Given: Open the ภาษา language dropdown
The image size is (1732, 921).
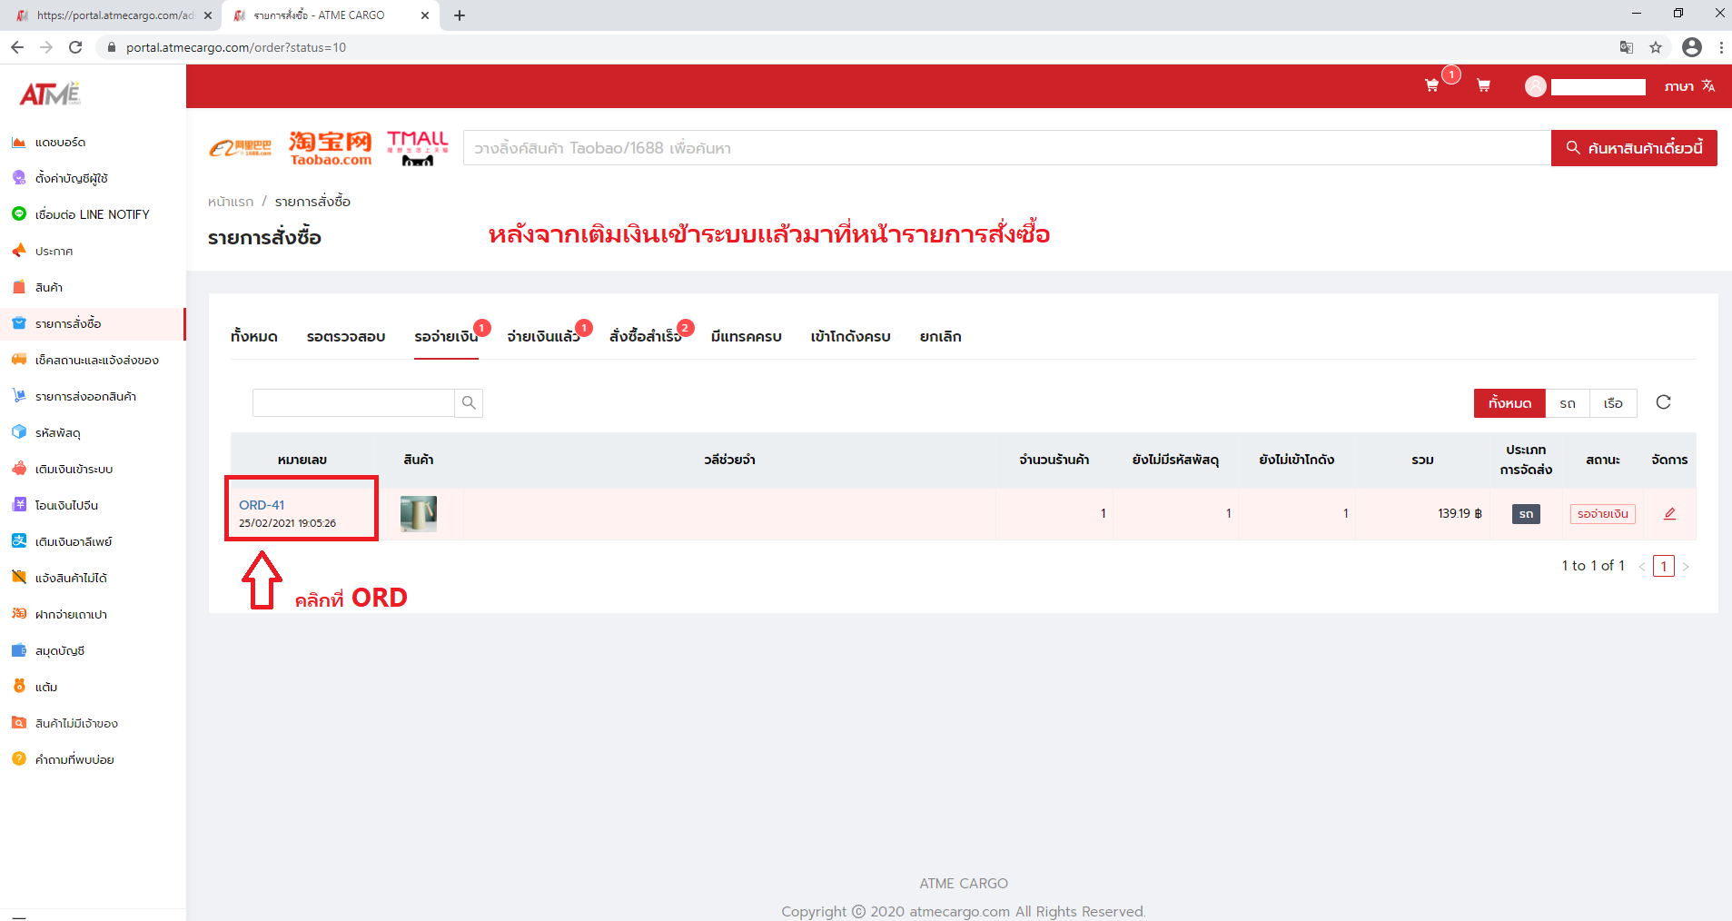Looking at the screenshot, I should pyautogui.click(x=1680, y=85).
